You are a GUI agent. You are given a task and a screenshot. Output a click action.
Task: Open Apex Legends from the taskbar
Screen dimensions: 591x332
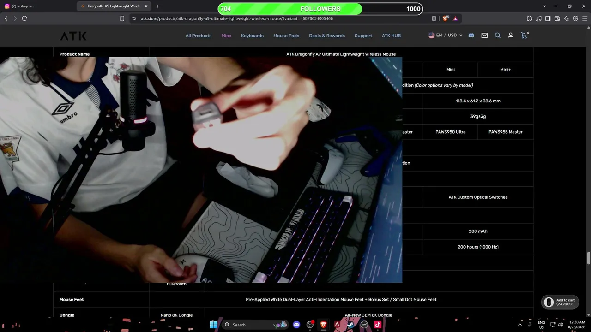click(x=337, y=325)
